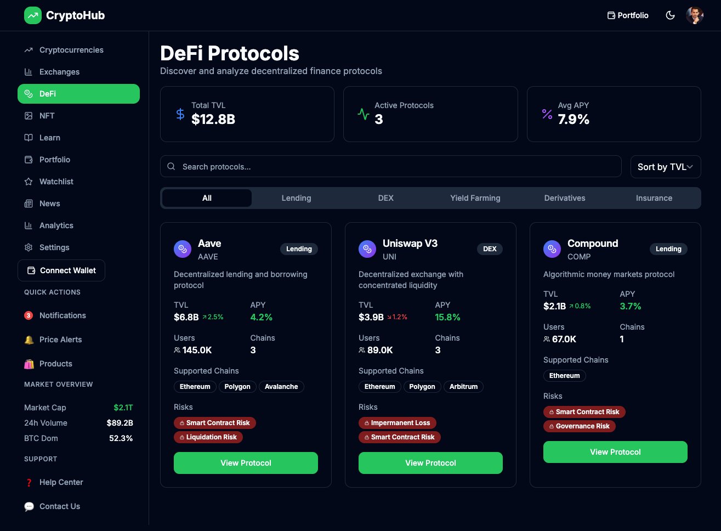Click Ethereum chain tag on Compound
The width and height of the screenshot is (721, 531).
(564, 376)
